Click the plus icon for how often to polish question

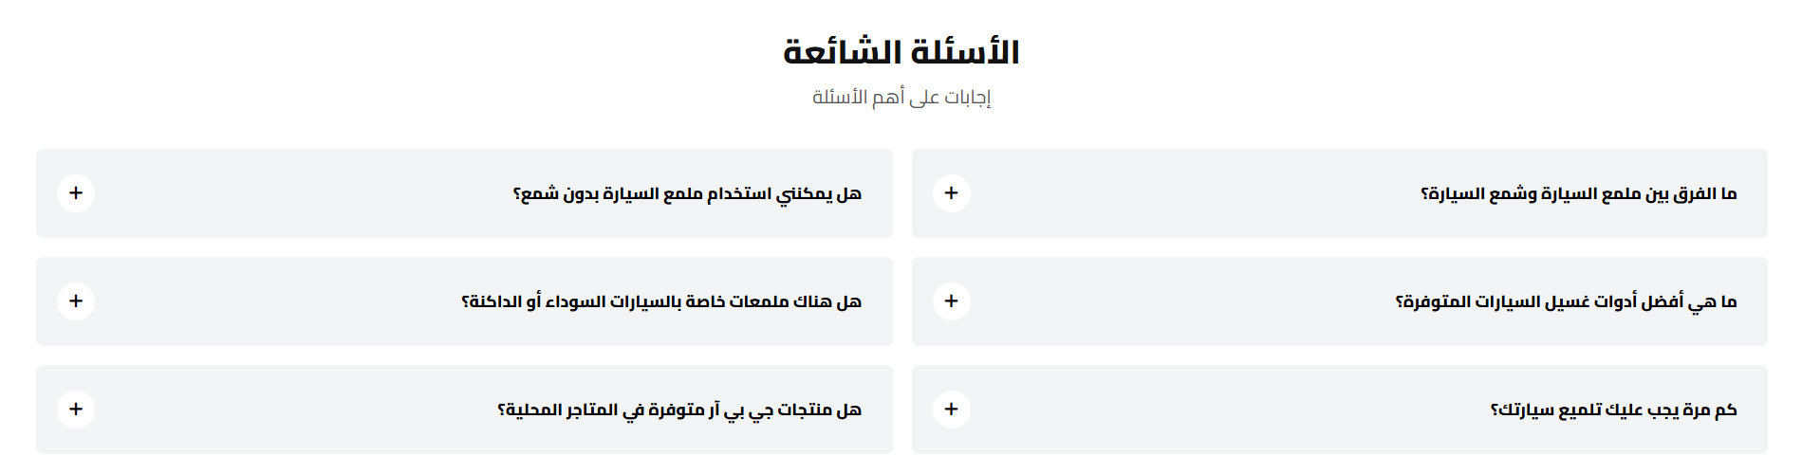pos(951,410)
